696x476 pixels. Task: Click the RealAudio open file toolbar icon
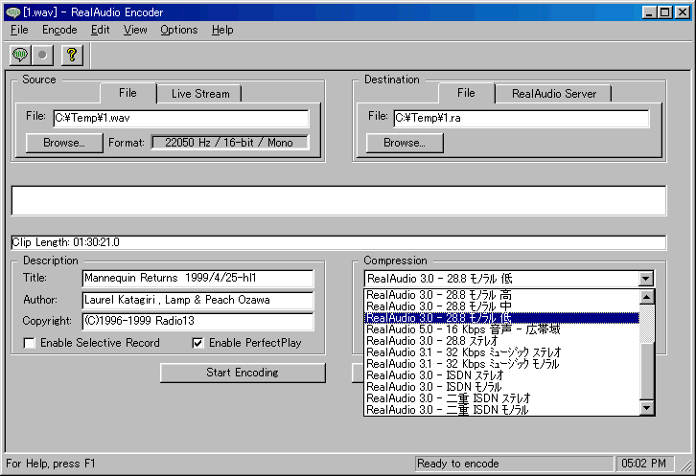(20, 55)
